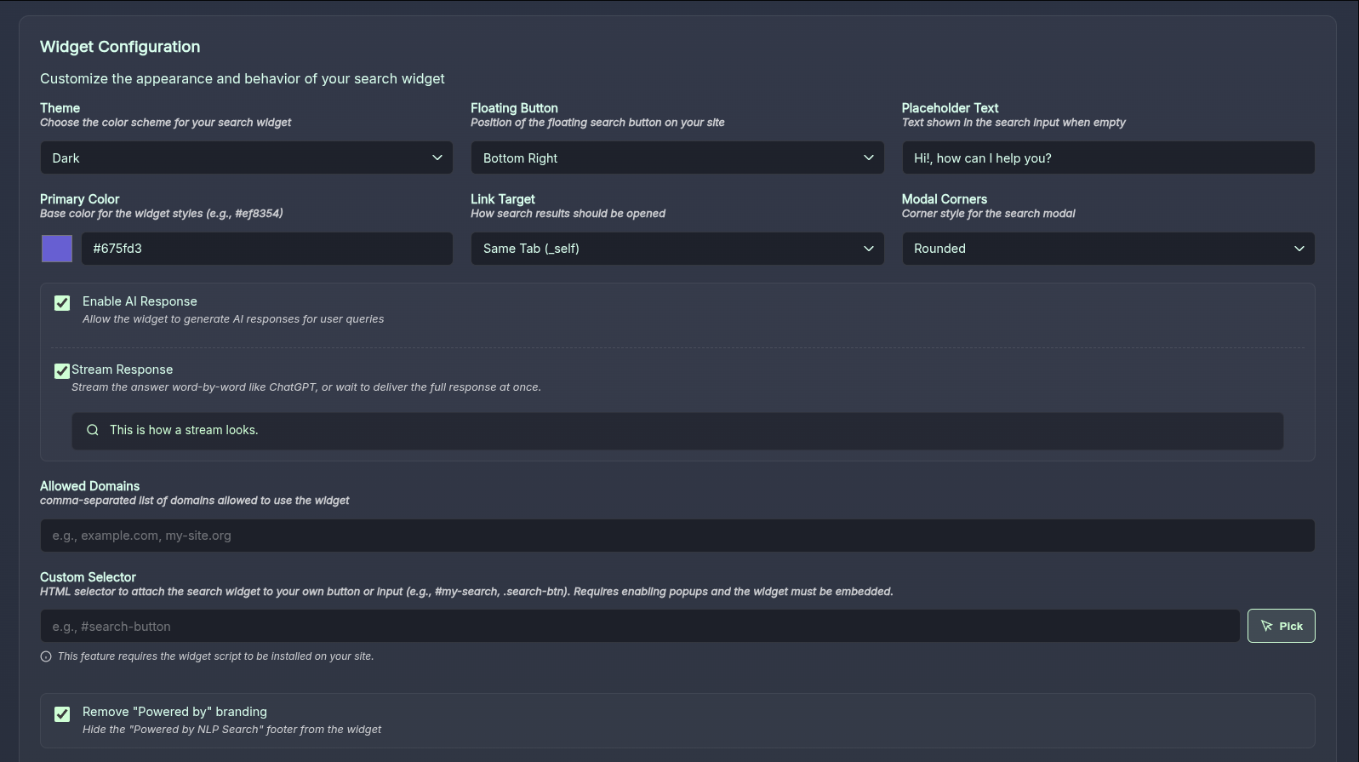
Task: Open the Modal Corners dropdown showing Rounded
Action: [x=1108, y=249]
